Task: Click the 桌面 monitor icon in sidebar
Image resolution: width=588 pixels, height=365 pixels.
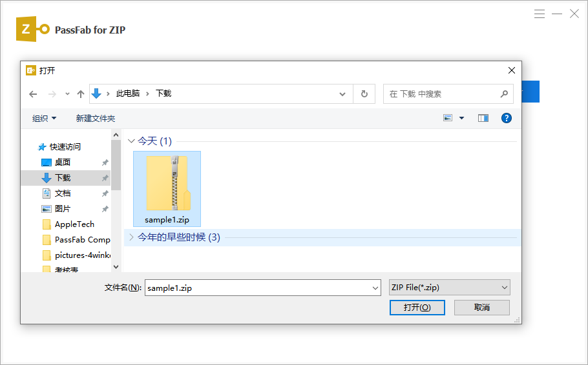Action: click(x=46, y=163)
